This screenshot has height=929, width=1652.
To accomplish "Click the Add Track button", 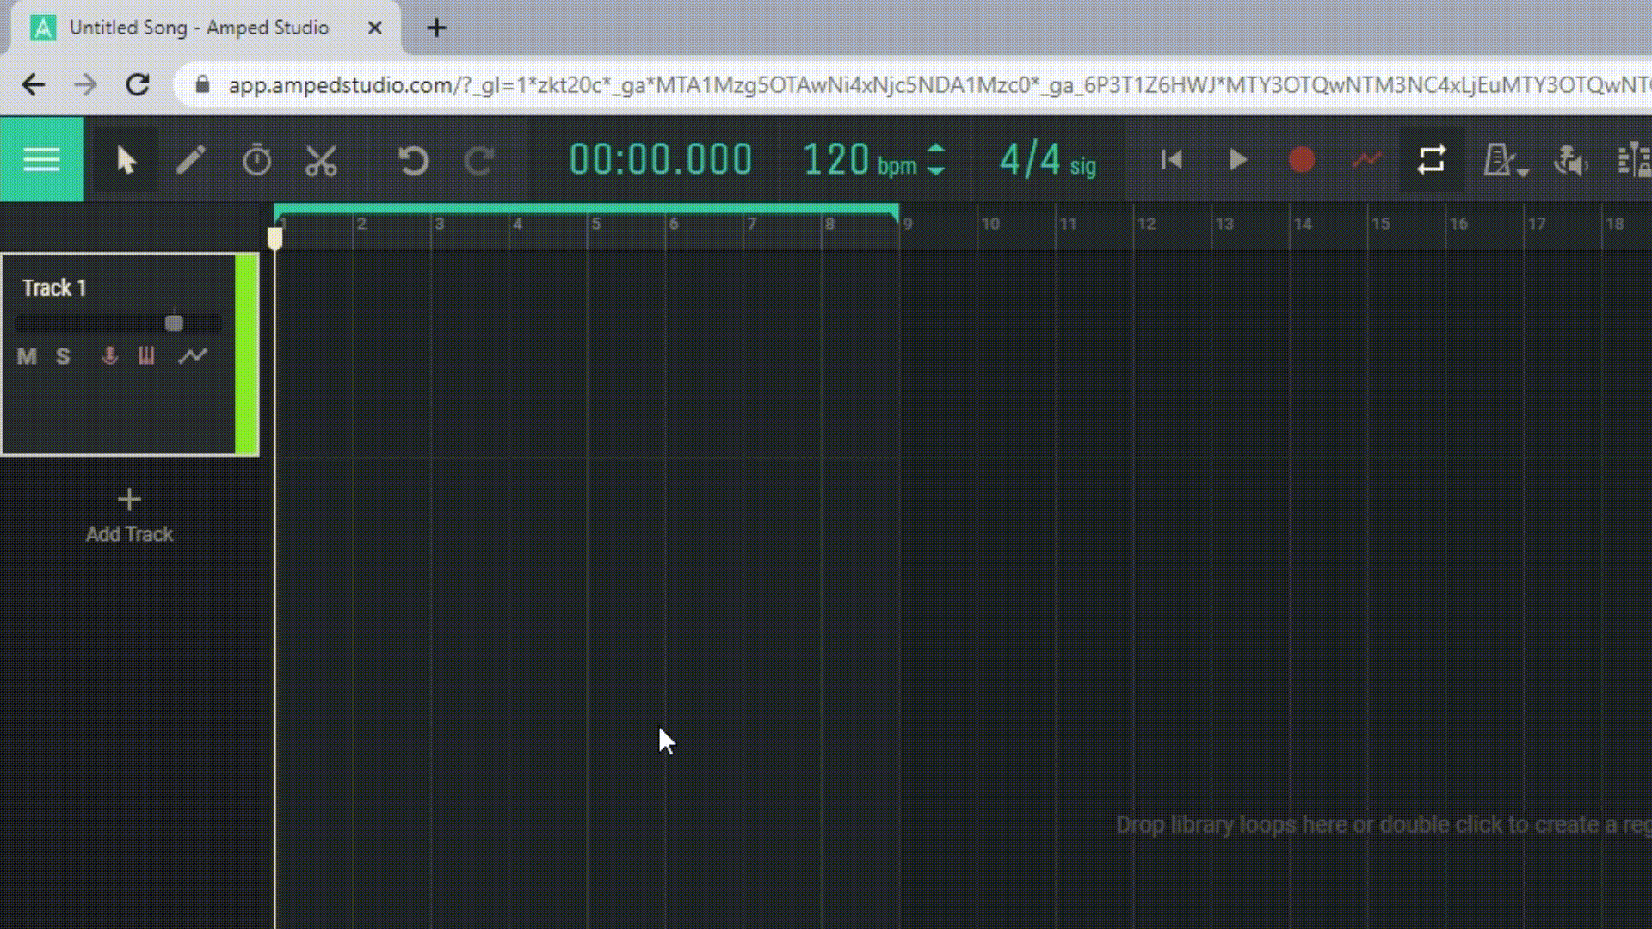I will [129, 515].
